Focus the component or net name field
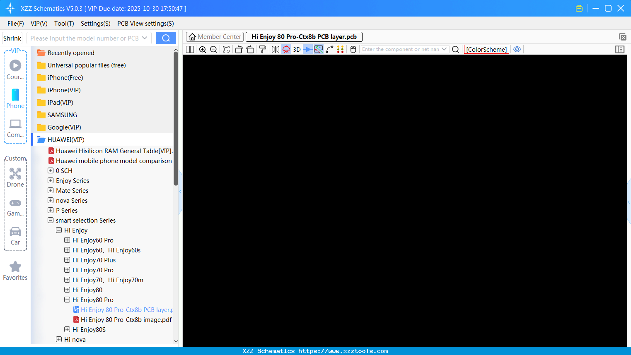Image resolution: width=631 pixels, height=355 pixels. [401, 49]
